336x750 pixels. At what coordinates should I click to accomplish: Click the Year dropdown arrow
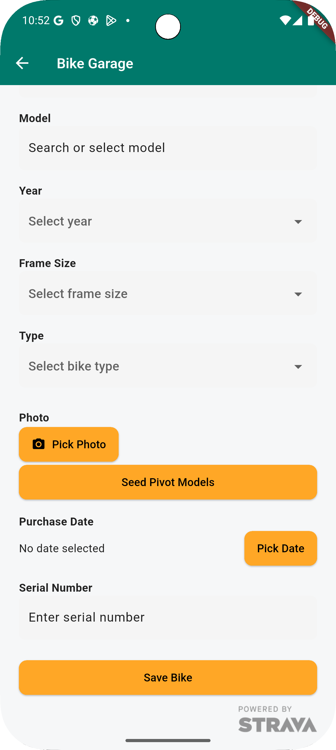[298, 222]
